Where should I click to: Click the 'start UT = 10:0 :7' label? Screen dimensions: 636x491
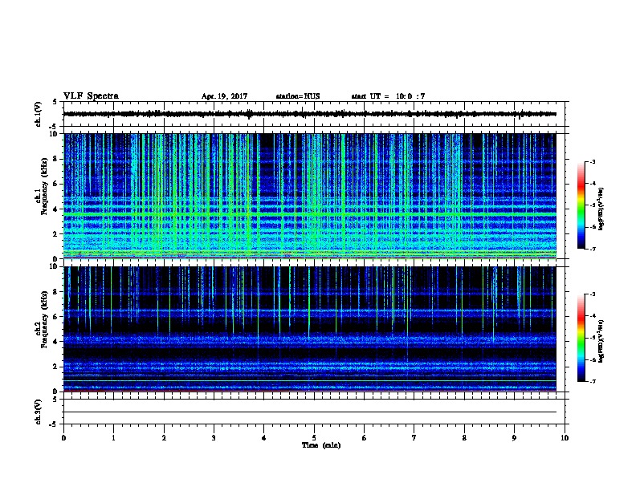coord(388,96)
